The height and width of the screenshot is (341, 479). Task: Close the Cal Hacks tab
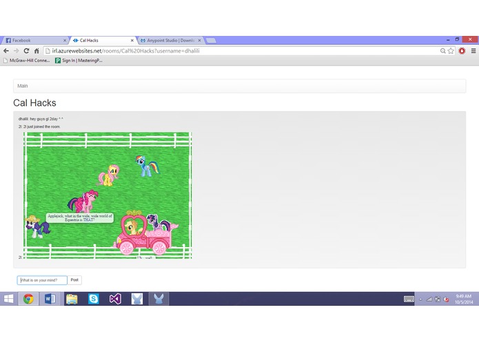(132, 40)
